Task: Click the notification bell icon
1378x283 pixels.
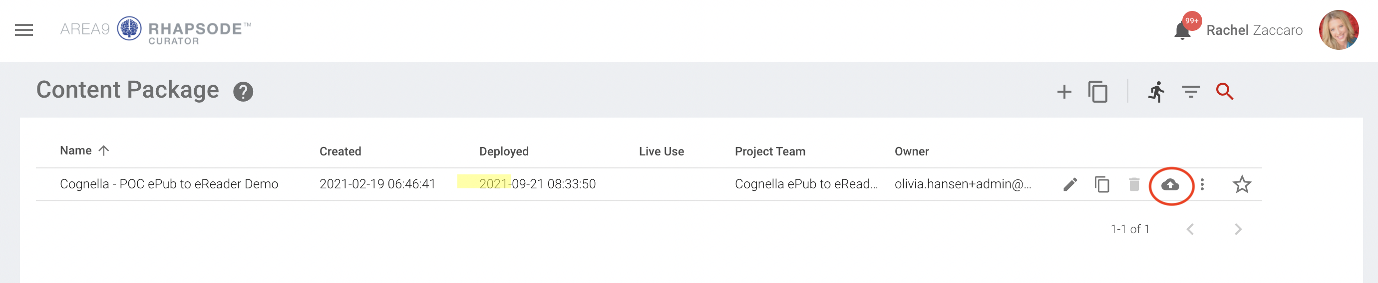Action: [1182, 31]
